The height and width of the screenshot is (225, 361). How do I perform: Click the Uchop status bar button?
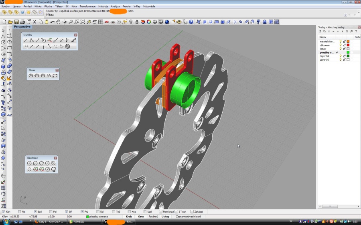[x=165, y=217]
